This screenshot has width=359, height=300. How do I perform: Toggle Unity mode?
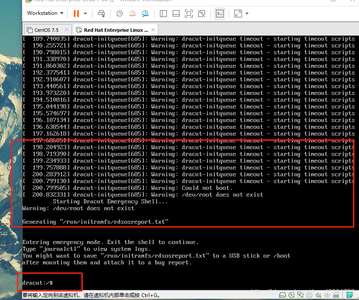[202, 14]
